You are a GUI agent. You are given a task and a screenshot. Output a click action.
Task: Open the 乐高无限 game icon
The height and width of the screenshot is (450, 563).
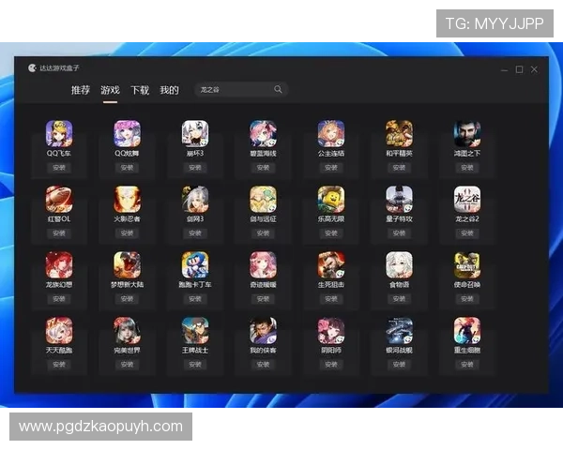click(x=331, y=199)
